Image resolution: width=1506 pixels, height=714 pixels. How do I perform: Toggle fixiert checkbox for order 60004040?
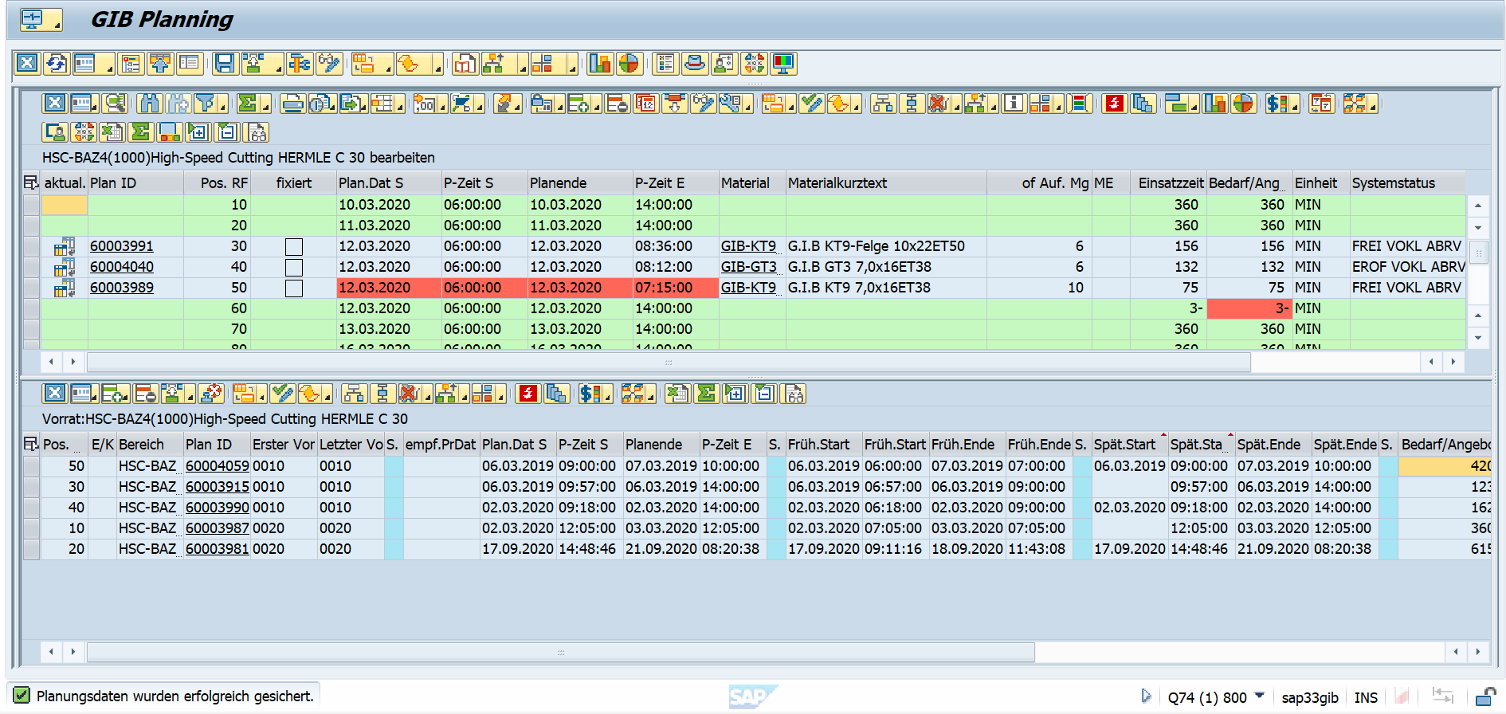(x=294, y=268)
